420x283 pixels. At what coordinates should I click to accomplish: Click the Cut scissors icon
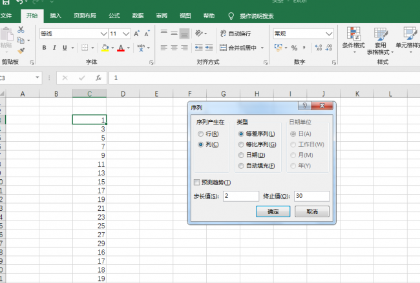[21, 30]
